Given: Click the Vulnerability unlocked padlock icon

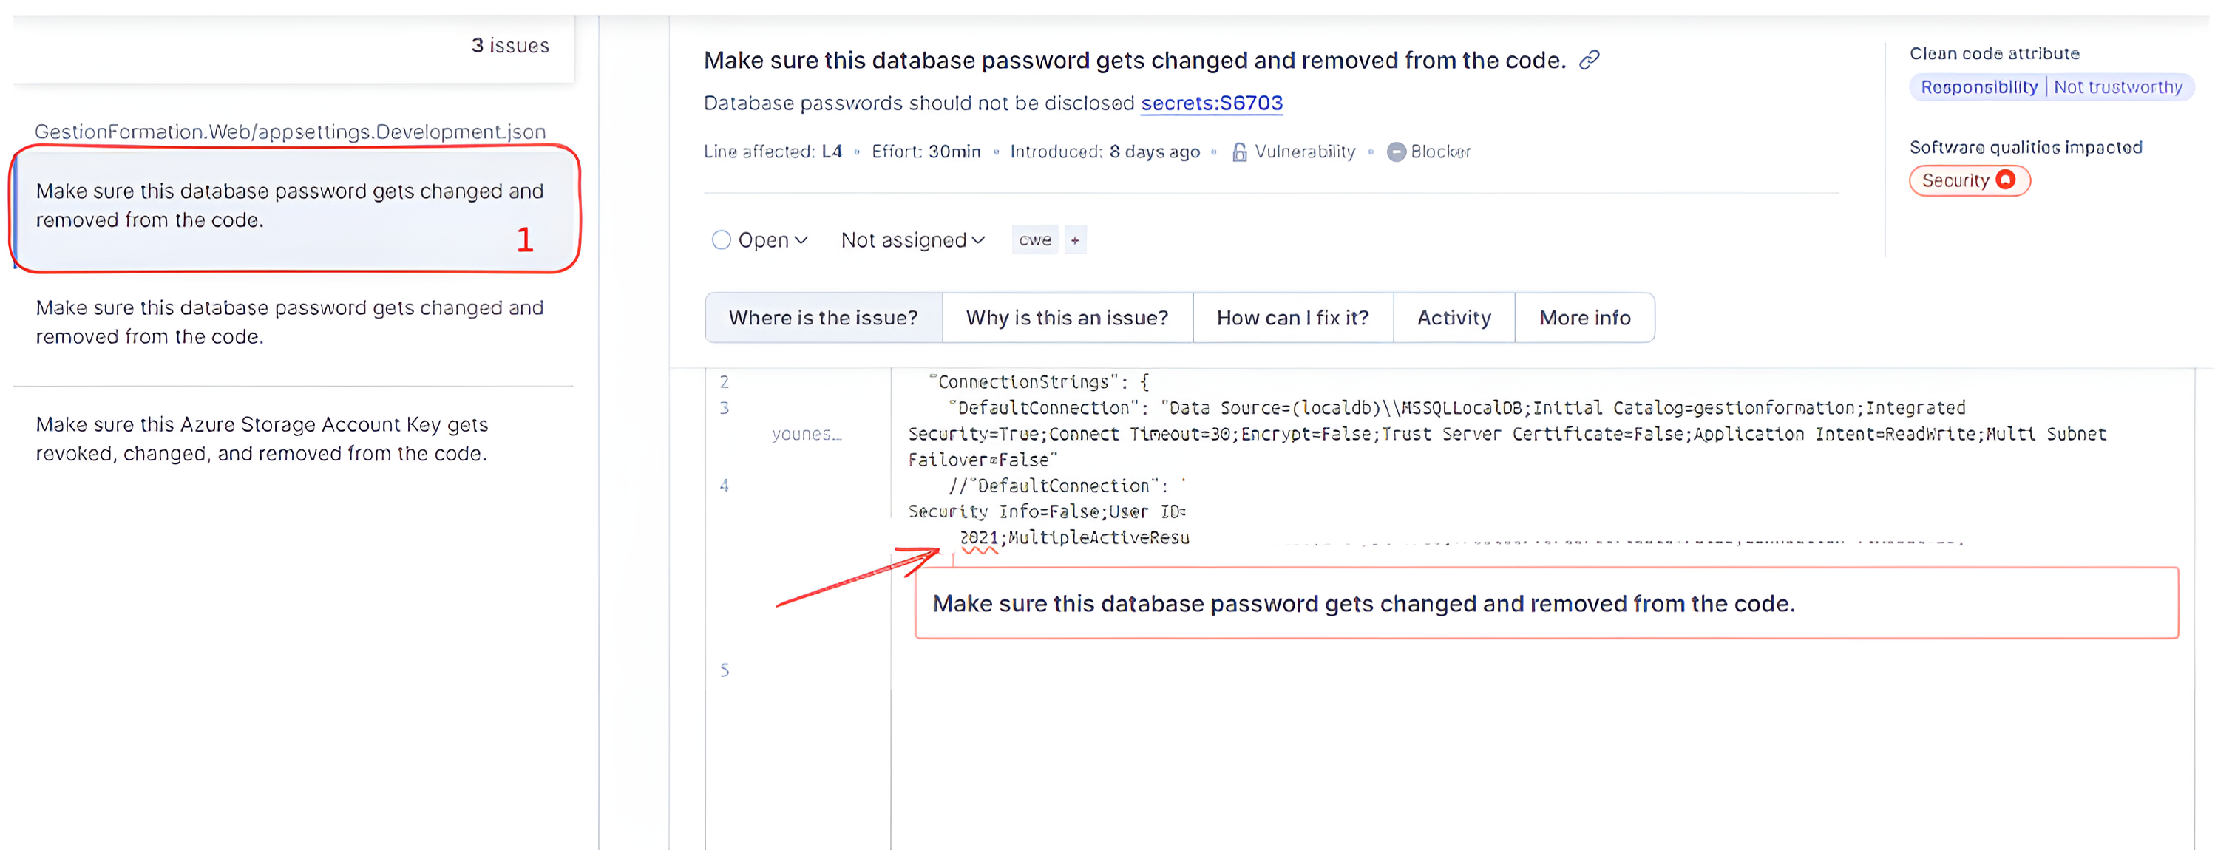Looking at the screenshot, I should pos(1239,152).
